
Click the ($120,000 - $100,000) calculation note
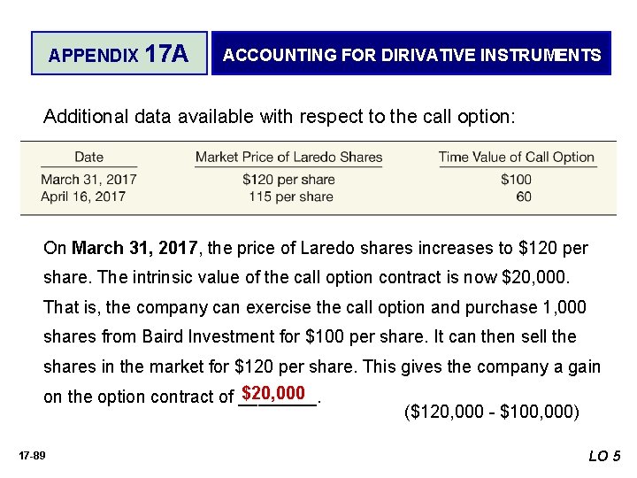coord(492,412)
